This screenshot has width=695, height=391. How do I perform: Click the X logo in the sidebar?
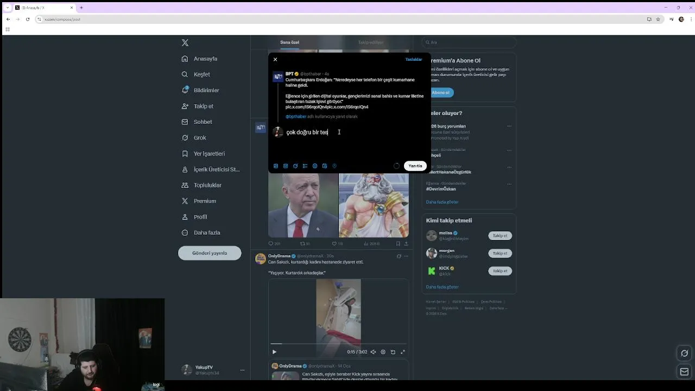click(185, 42)
